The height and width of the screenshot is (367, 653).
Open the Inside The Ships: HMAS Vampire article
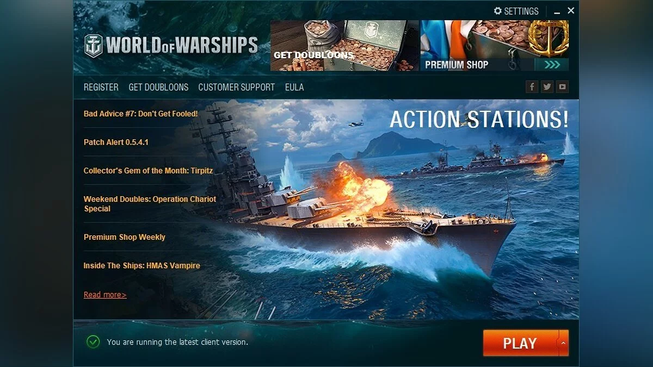pos(142,266)
